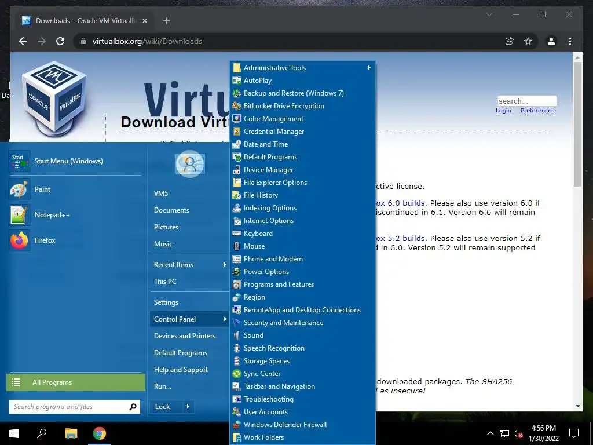Click the Color Management icon

[x=237, y=119]
